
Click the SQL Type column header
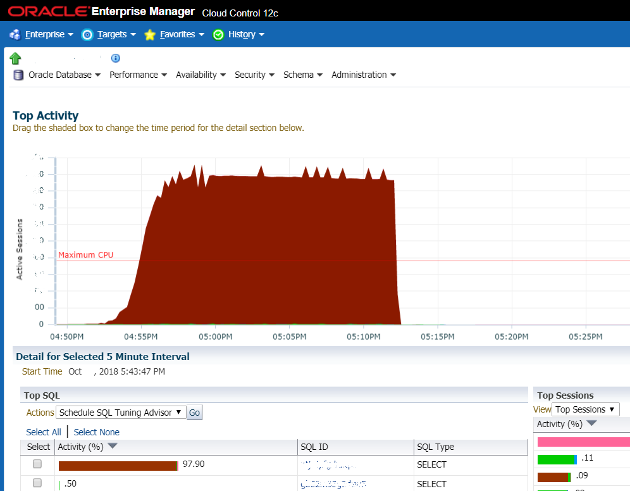[435, 447]
